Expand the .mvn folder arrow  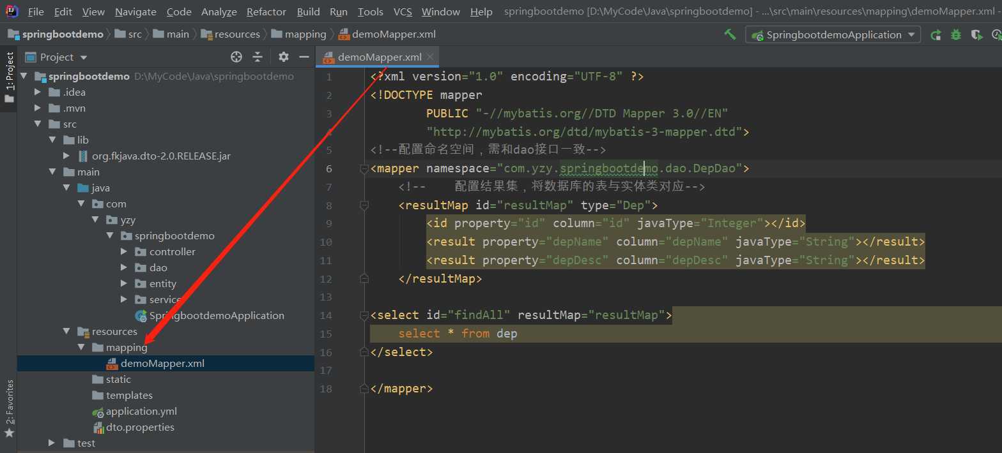[38, 108]
